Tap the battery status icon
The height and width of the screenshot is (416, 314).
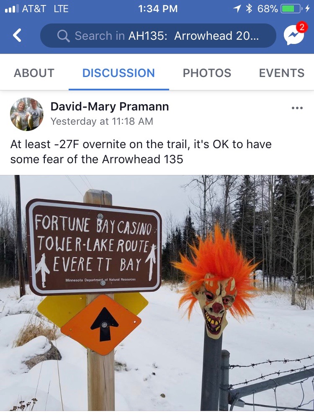pos(291,9)
